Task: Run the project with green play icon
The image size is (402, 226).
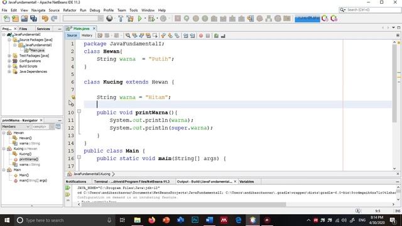Action: 139,18
